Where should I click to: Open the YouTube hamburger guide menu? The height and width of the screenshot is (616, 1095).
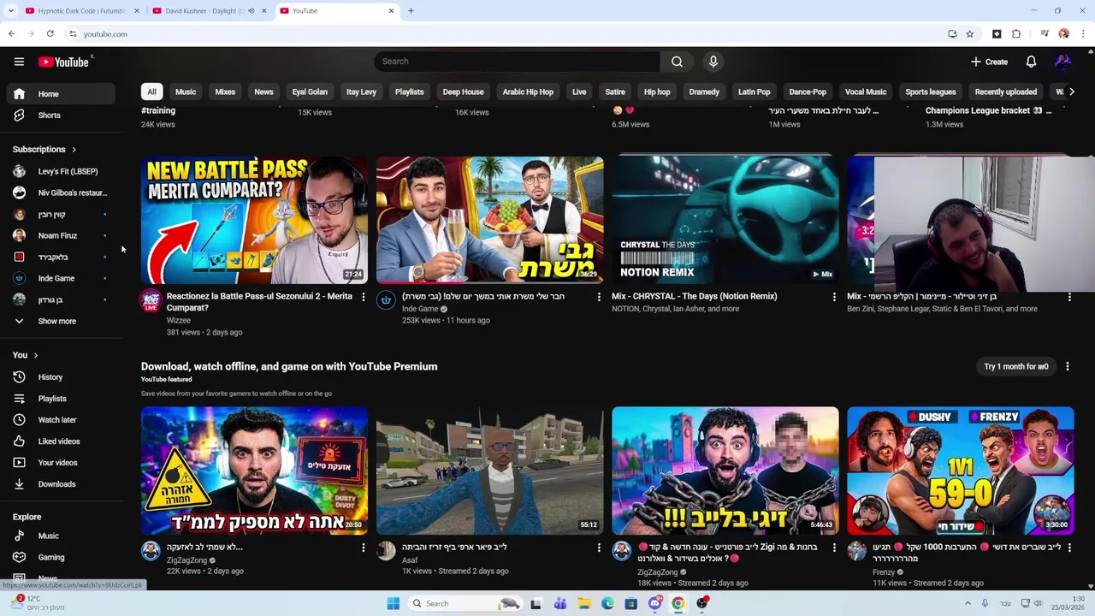point(19,62)
